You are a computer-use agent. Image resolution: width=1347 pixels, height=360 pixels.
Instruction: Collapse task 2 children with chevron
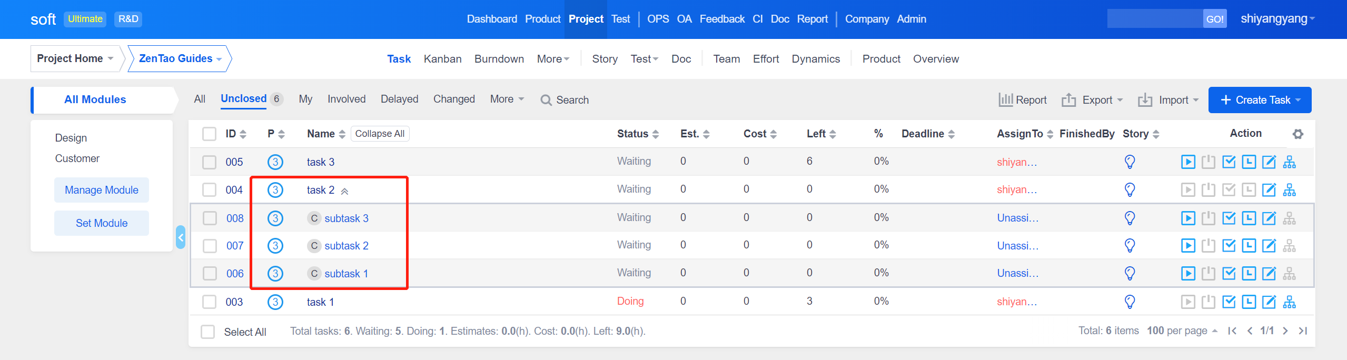tap(344, 191)
